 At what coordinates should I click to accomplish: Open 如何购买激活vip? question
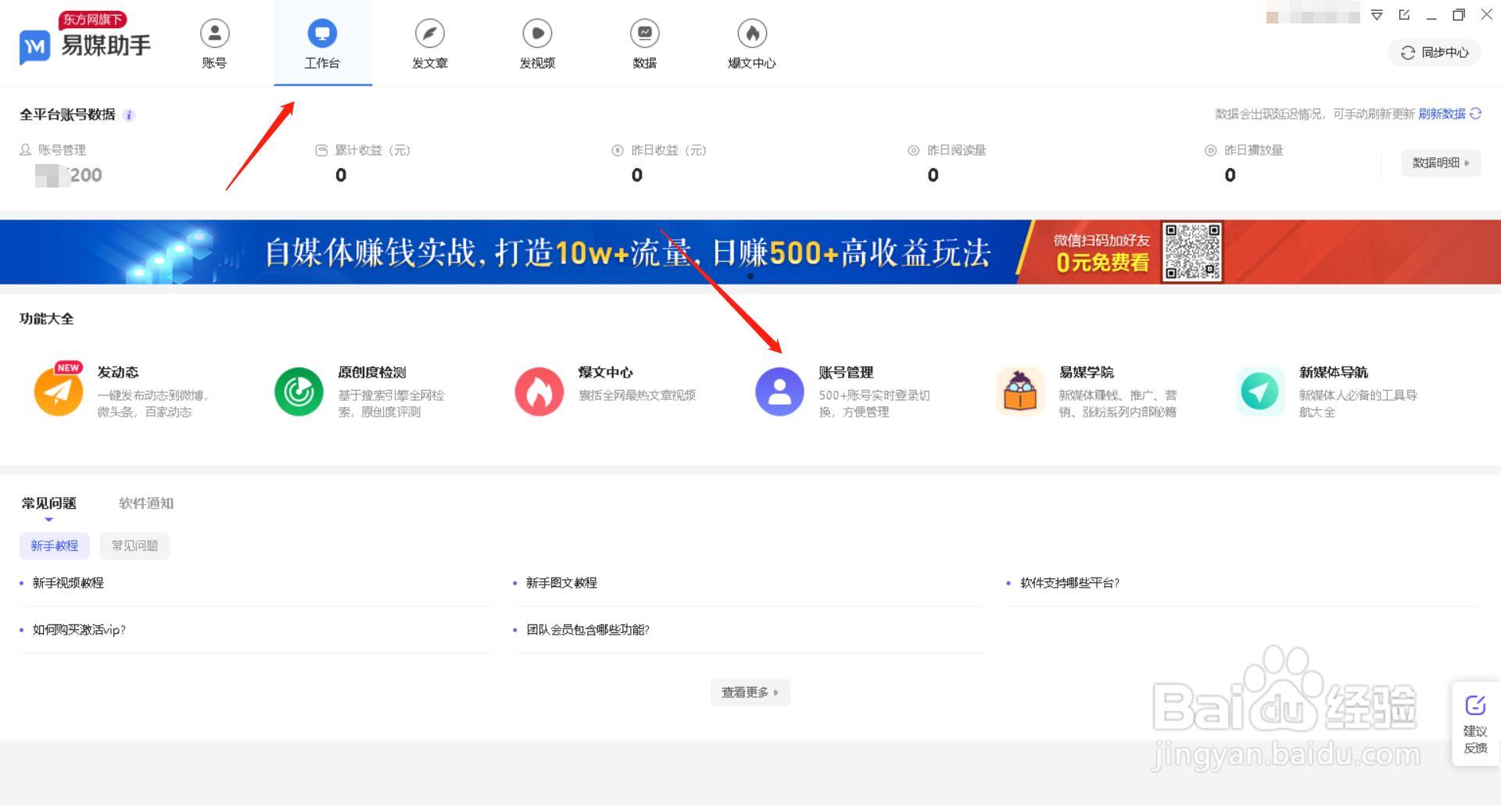(79, 630)
